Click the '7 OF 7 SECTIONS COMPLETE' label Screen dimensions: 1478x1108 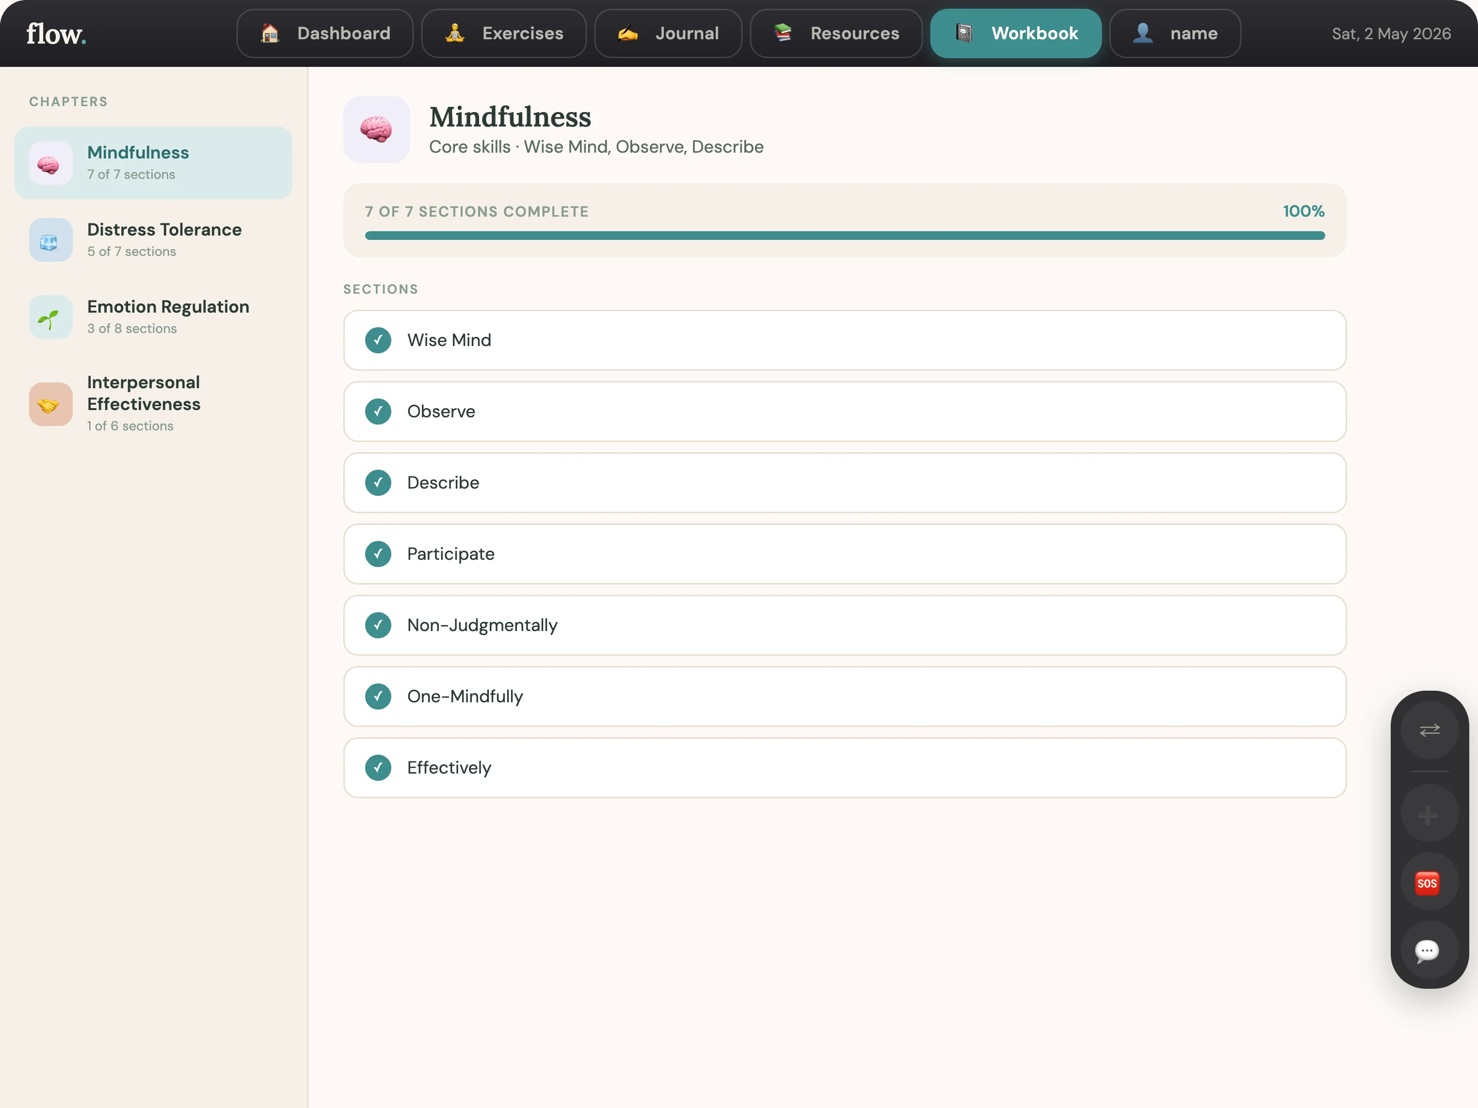click(x=476, y=212)
